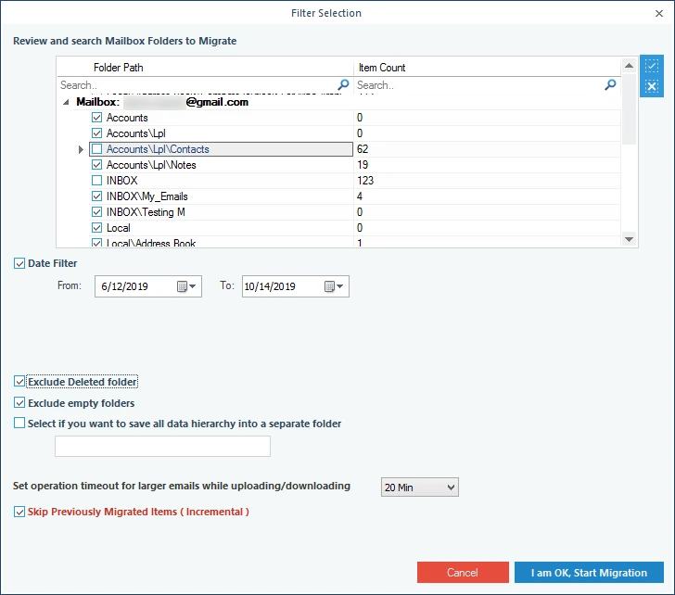Screen dimensions: 675x595
Task: Toggle Exclude empty folders checkbox
Action: 19,402
